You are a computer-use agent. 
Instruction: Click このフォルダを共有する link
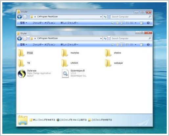click(x=100, y=120)
